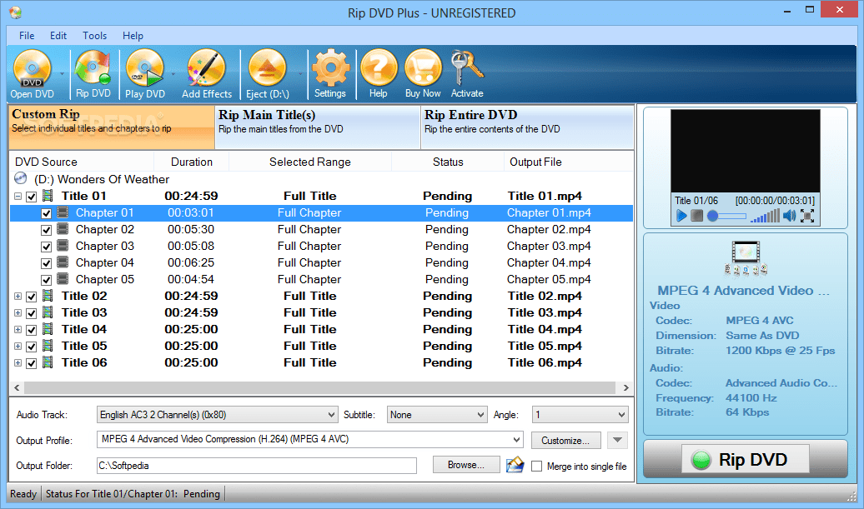Switch to Rip Entire DVD tab
The width and height of the screenshot is (864, 509).
(527, 127)
